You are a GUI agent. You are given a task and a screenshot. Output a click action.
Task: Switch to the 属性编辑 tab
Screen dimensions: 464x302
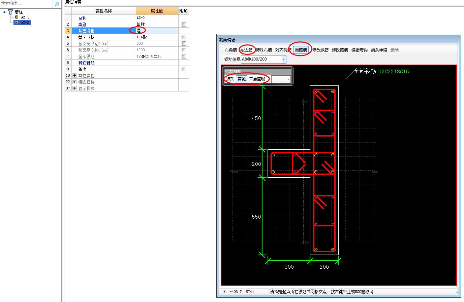tap(73, 2)
